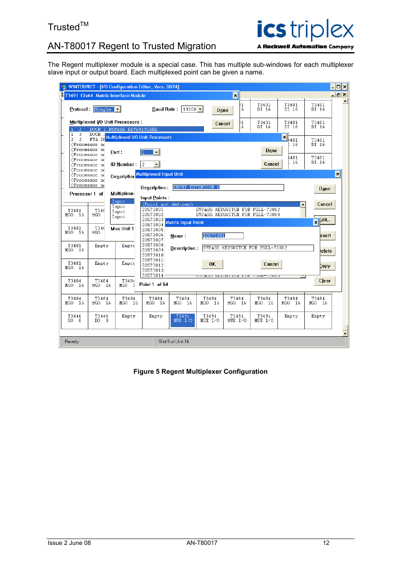Click the Issue 2 June 08 footer text
The image size is (401, 568).
pos(69,543)
